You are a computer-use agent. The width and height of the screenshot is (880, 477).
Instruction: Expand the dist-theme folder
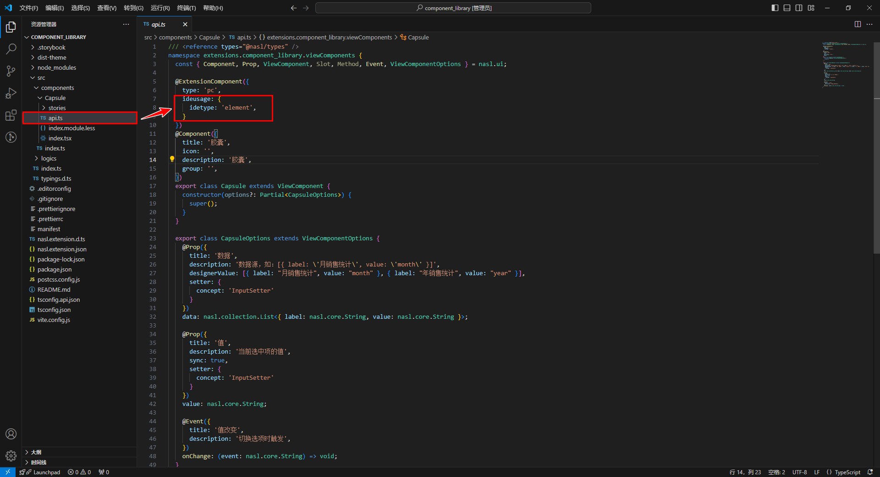pos(80,57)
